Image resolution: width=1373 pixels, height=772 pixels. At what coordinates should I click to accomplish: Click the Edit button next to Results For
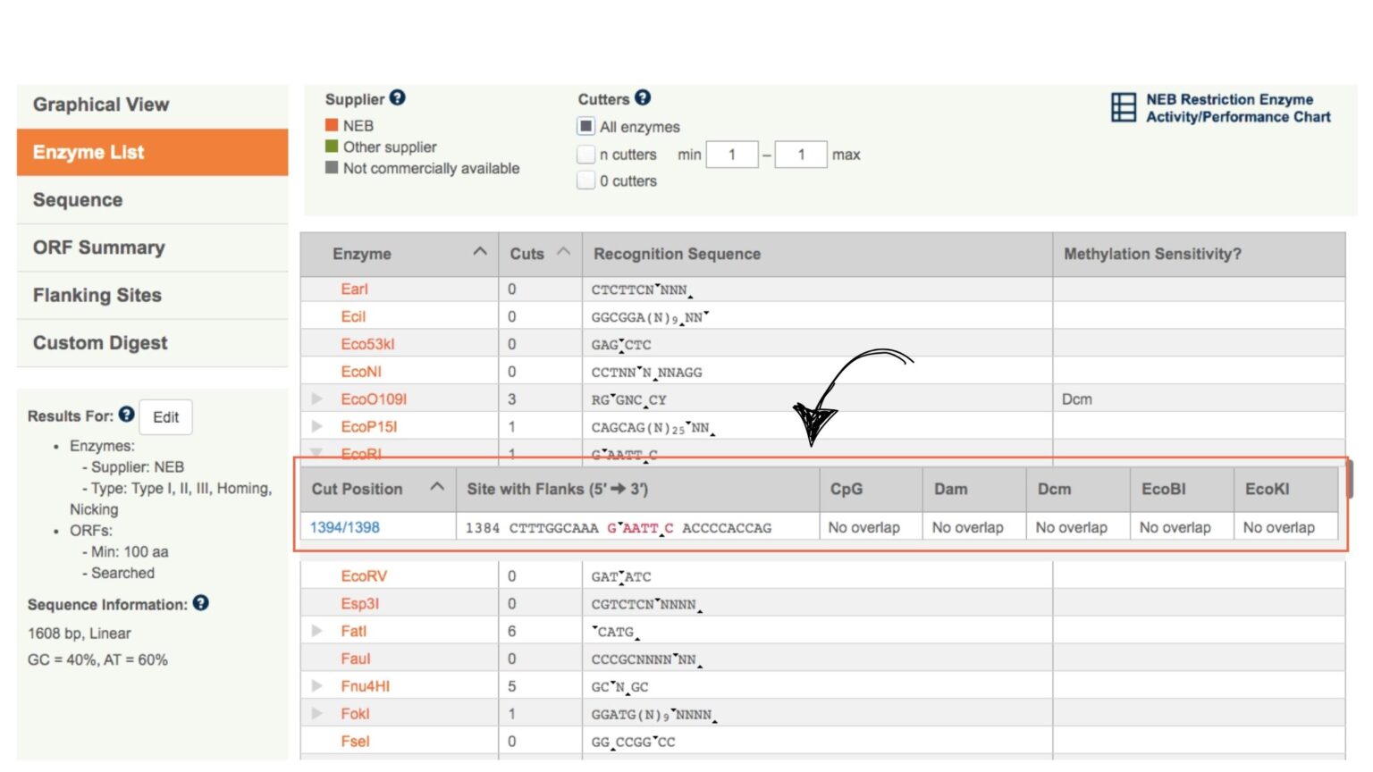pyautogui.click(x=165, y=415)
